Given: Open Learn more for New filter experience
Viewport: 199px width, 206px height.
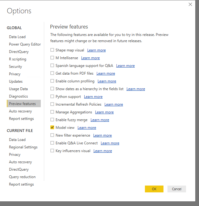Looking at the screenshot, I should pos(103,135).
